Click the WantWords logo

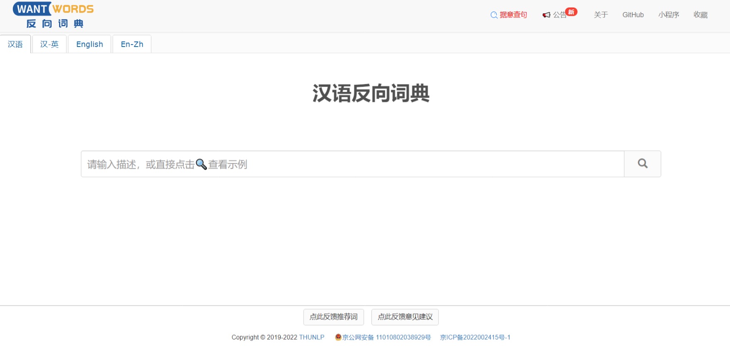coord(53,15)
